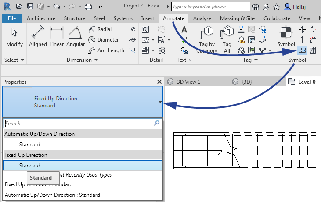Viewport: 321px width, 202px height.
Task: Click the Print icon in quick access toolbar
Action: pos(88,7)
